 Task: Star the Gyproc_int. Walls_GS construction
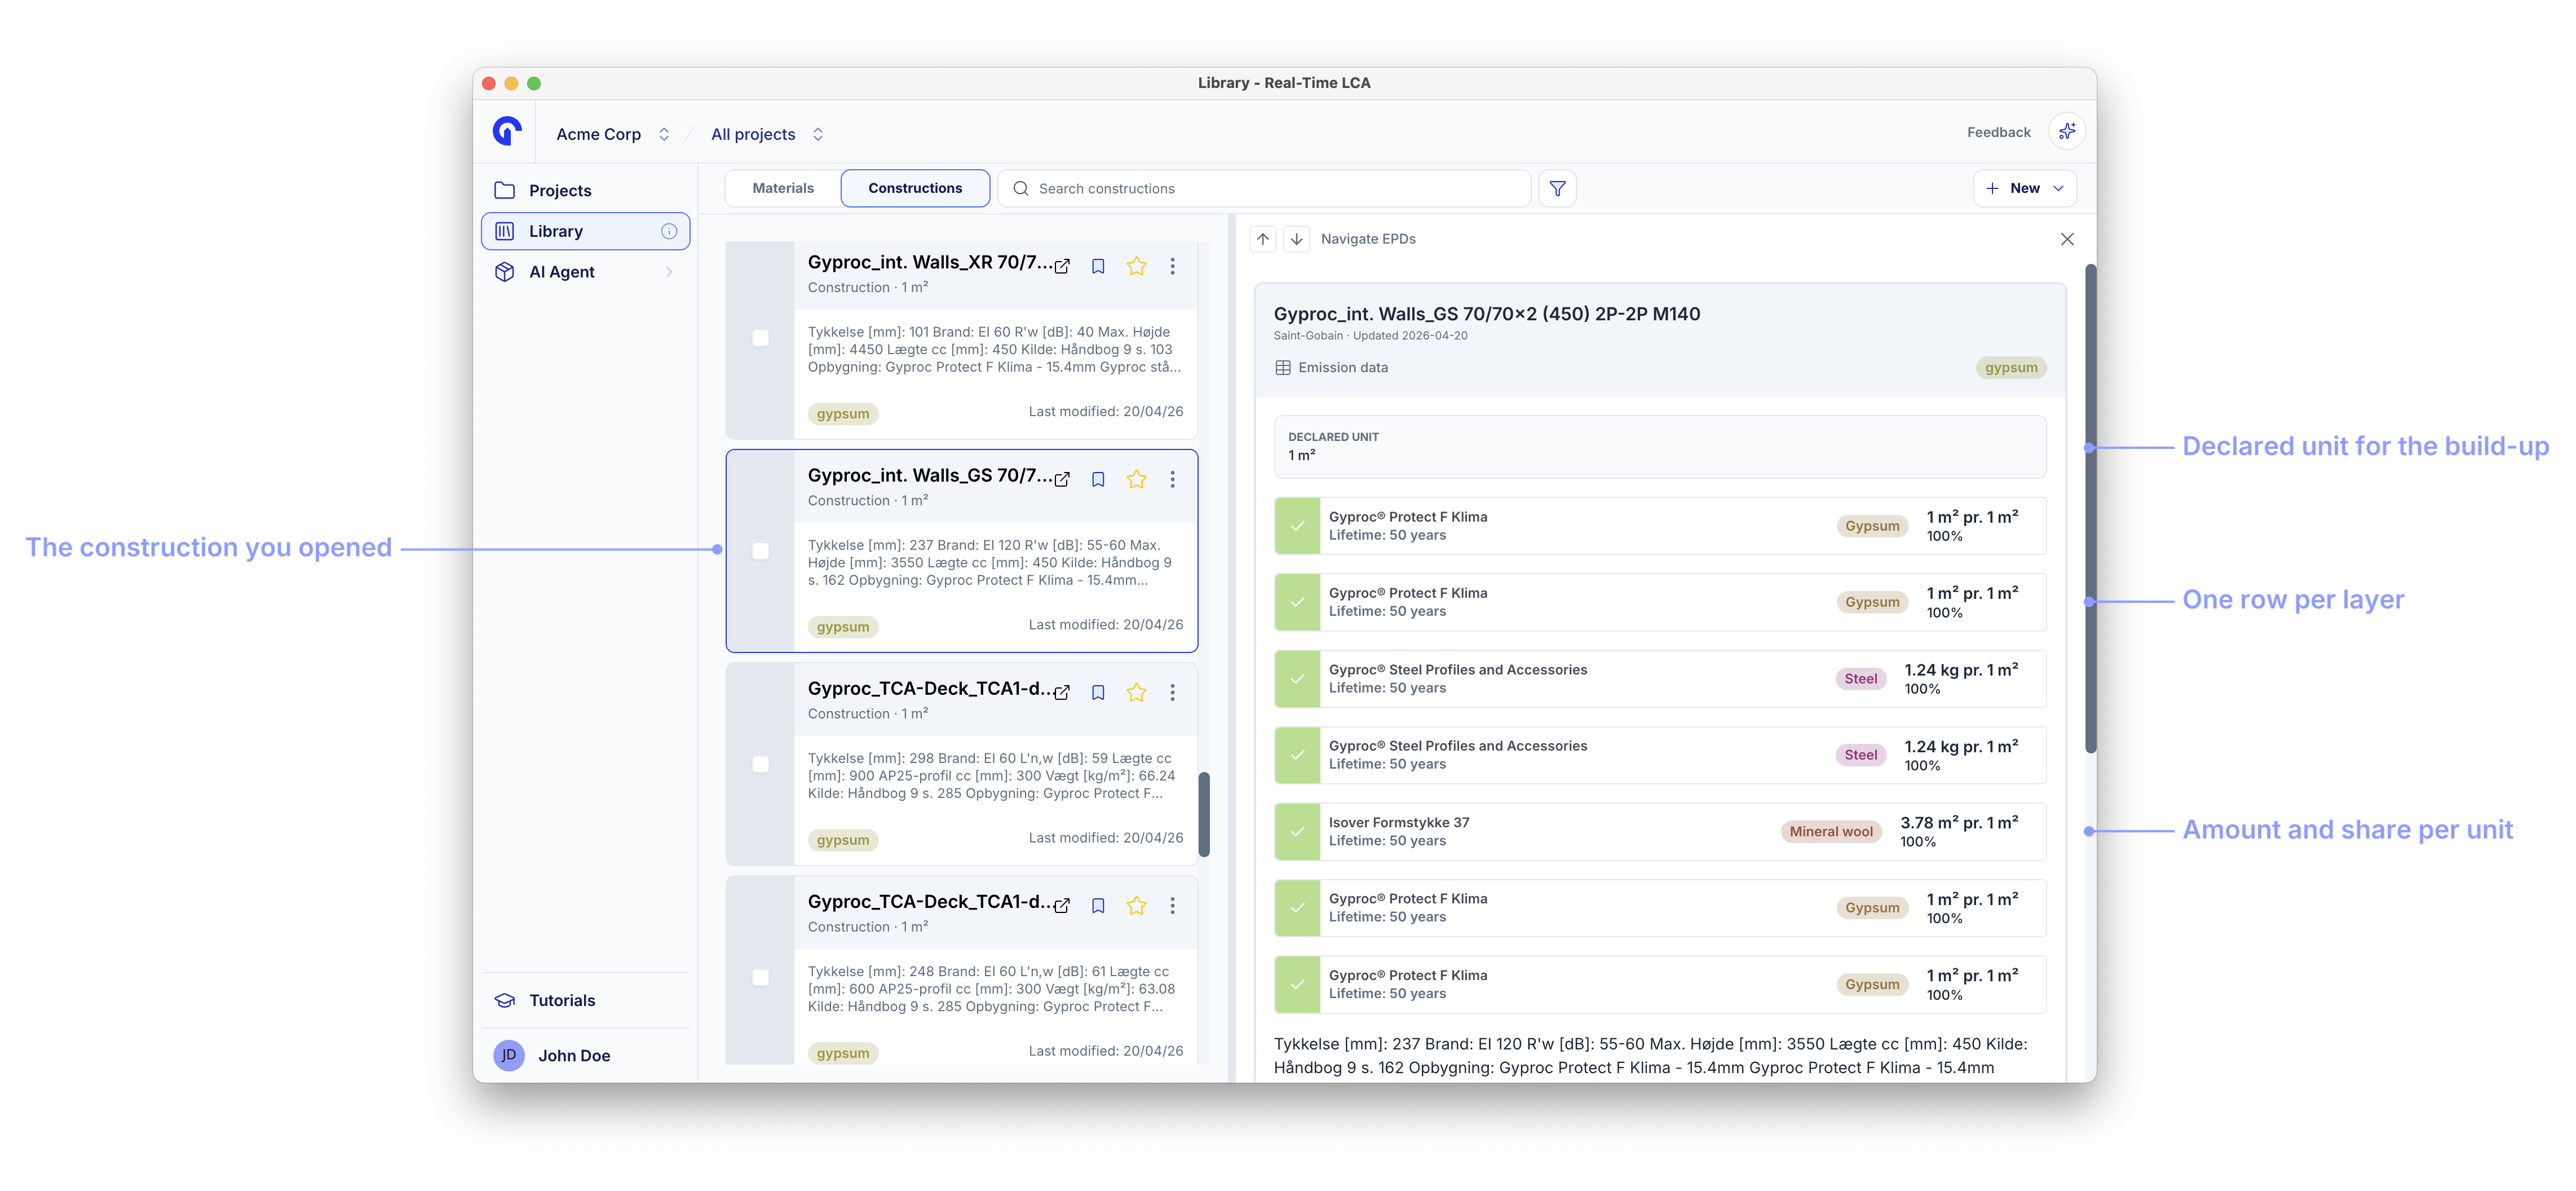point(1136,479)
